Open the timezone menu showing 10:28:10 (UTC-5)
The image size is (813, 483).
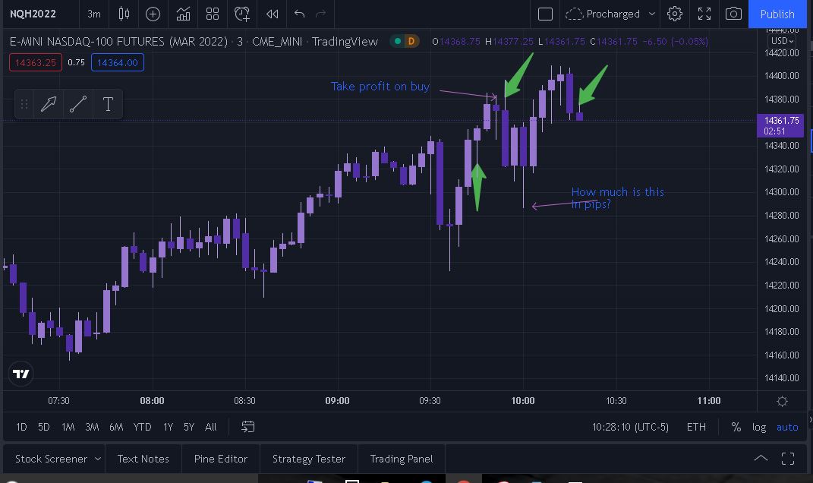[631, 427]
